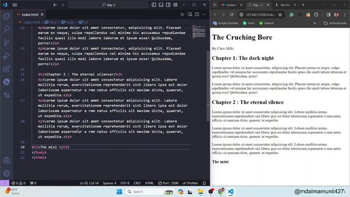This screenshot has height=197, width=350.
Task: Toggle the primary side bar layout icon
Action: tap(154, 5)
